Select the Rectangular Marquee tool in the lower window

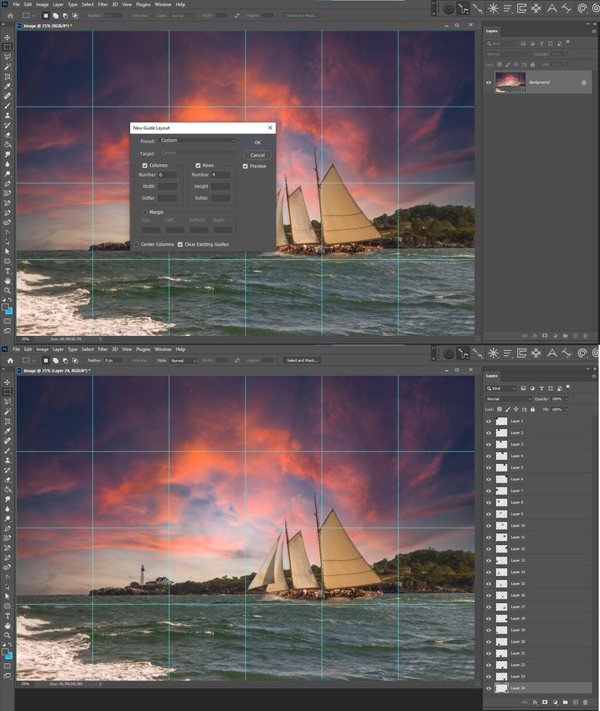click(x=7, y=391)
